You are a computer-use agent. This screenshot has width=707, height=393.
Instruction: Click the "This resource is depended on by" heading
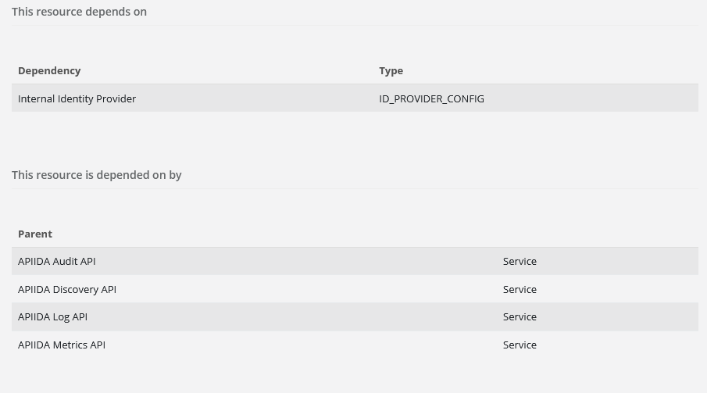click(96, 175)
